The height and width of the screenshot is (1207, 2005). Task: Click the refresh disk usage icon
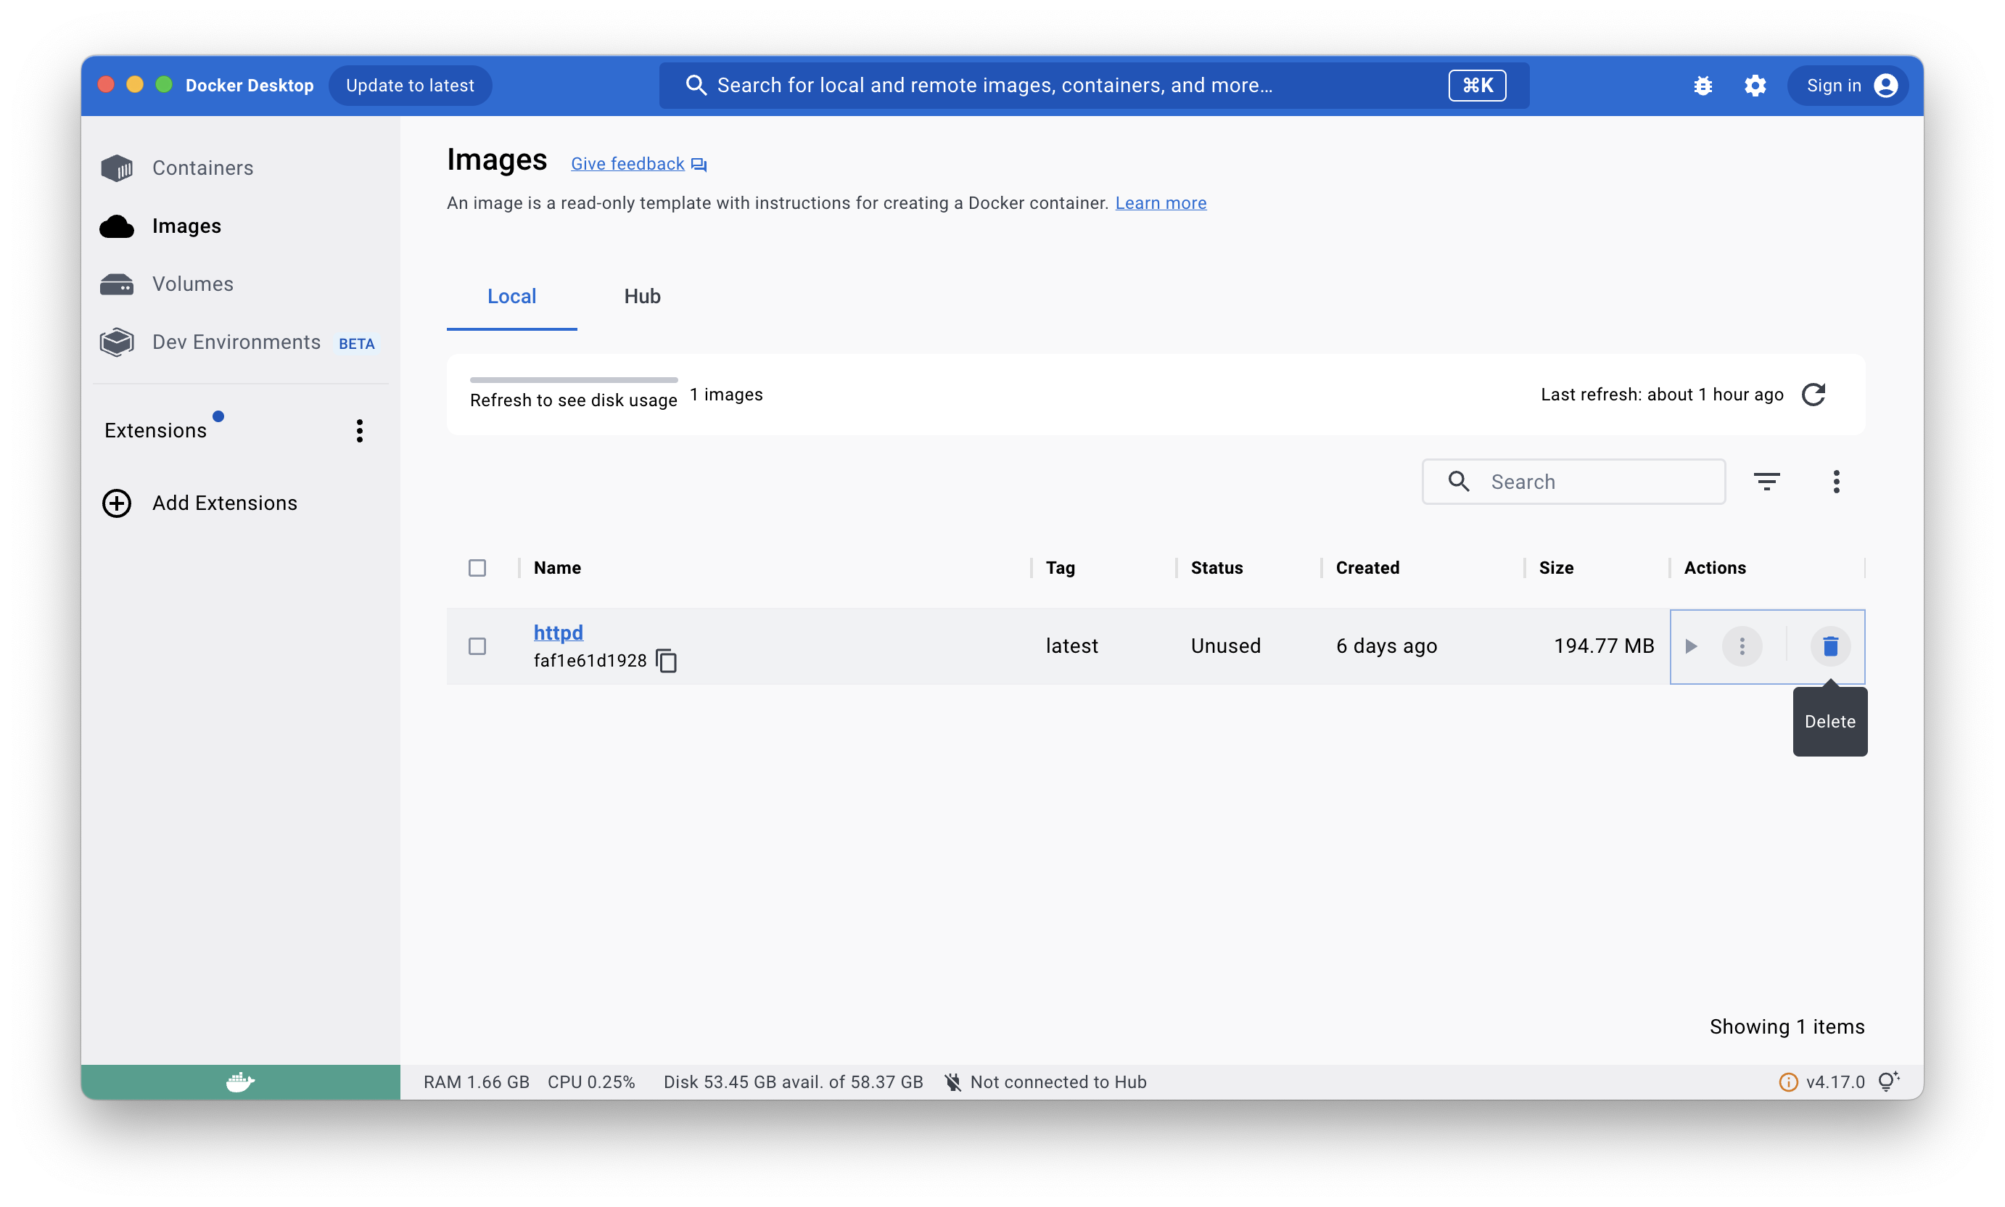pos(1813,395)
